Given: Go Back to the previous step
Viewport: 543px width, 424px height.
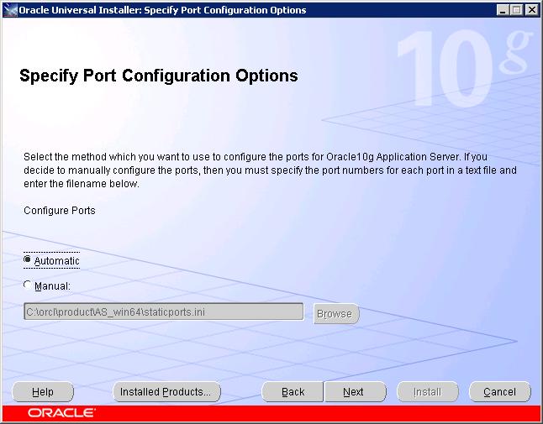Looking at the screenshot, I should point(293,392).
